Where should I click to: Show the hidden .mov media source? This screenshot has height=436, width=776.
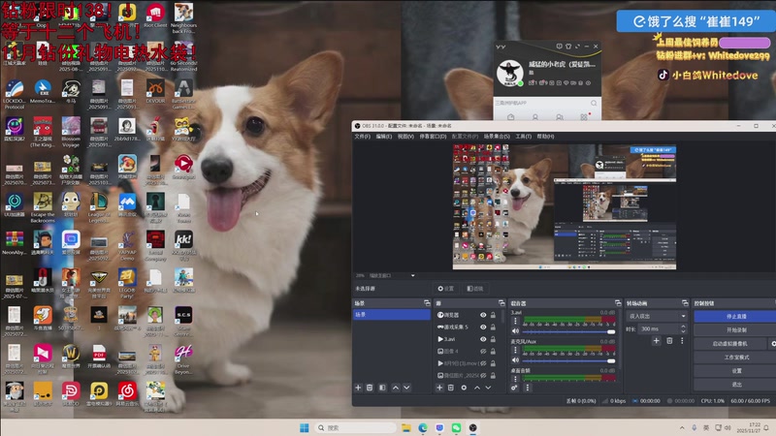tap(483, 363)
